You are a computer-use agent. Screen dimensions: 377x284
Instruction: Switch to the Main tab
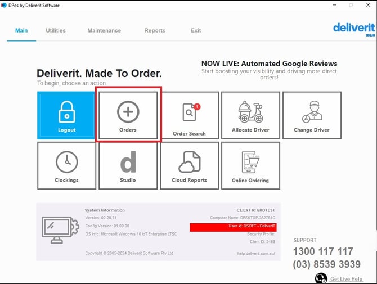coord(21,30)
